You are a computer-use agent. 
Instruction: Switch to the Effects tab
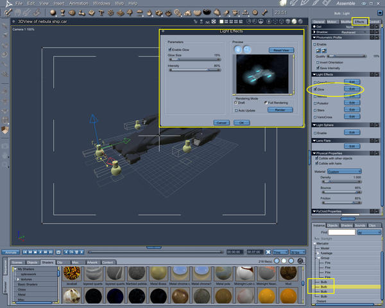[359, 22]
